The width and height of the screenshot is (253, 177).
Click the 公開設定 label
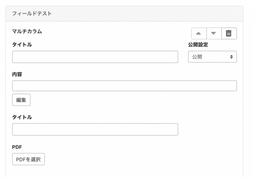[198, 45]
